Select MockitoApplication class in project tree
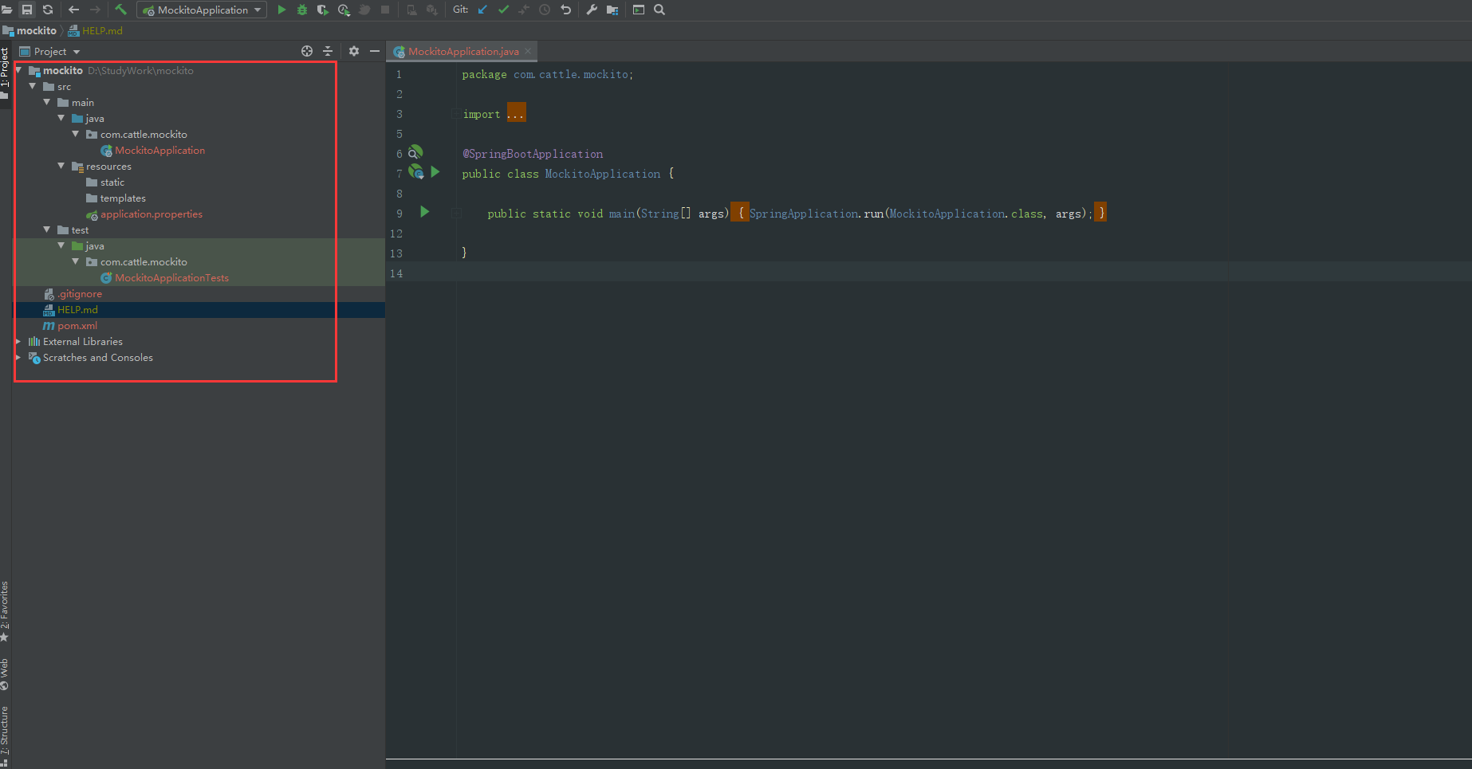Screen dimensions: 1472x769 pos(159,150)
